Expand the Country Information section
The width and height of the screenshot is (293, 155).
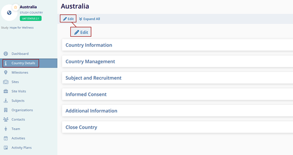coord(177,45)
